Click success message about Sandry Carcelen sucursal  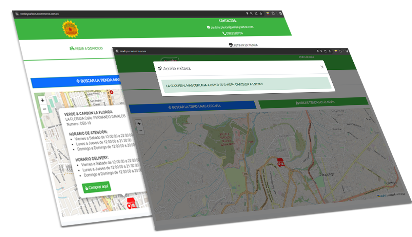click(x=246, y=84)
